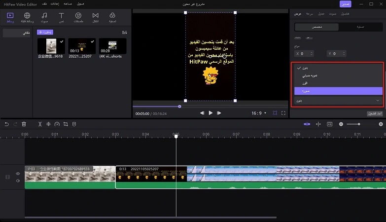The width and height of the screenshot is (386, 222).
Task: Click the reset button in properties panel
Action: pyautogui.click(x=375, y=113)
